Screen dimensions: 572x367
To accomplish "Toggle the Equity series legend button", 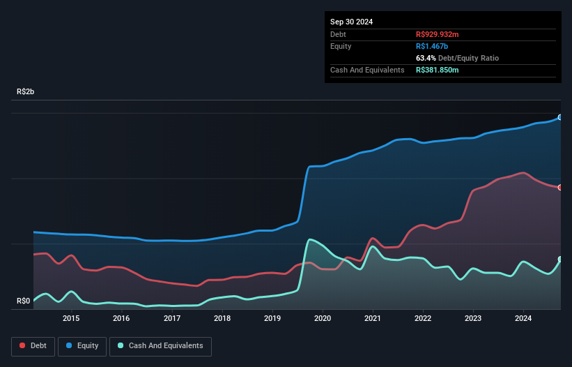I will [82, 346].
